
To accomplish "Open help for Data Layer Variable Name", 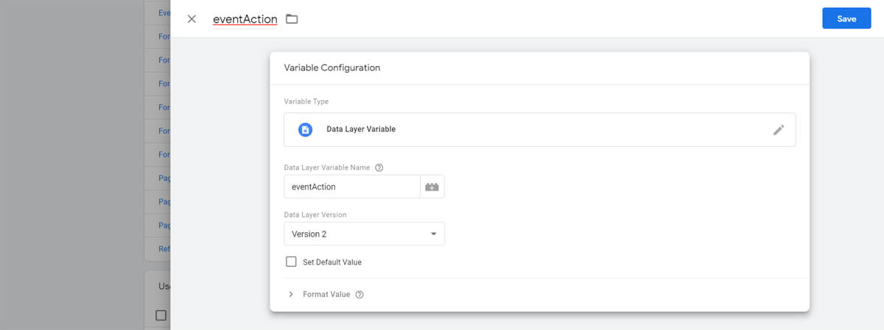I will (379, 168).
